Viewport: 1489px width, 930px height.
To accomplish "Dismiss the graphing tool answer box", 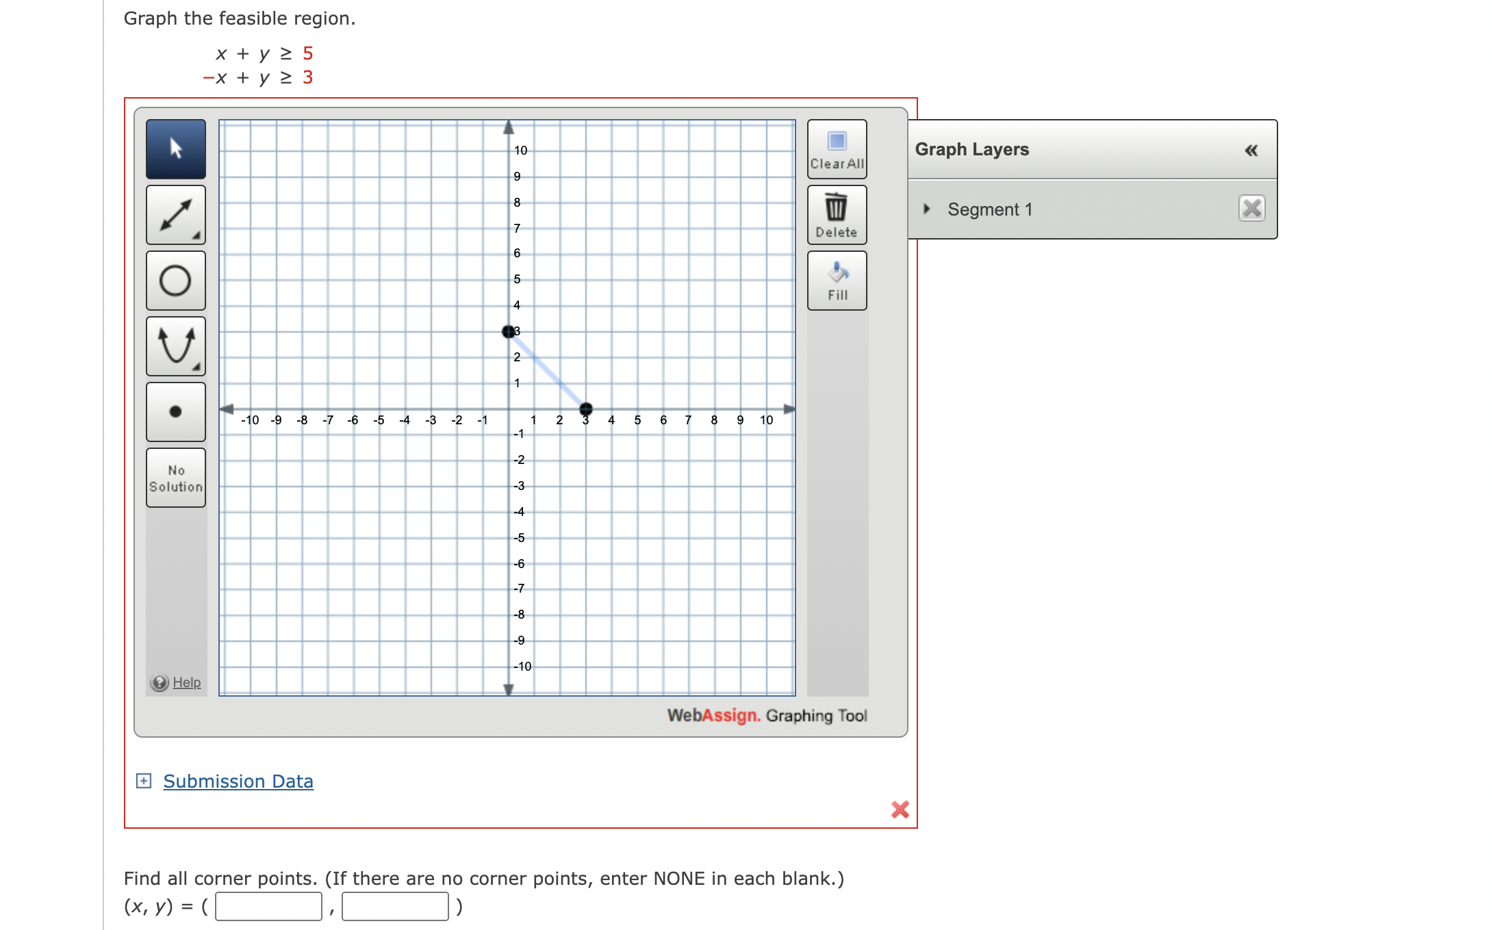I will point(899,810).
